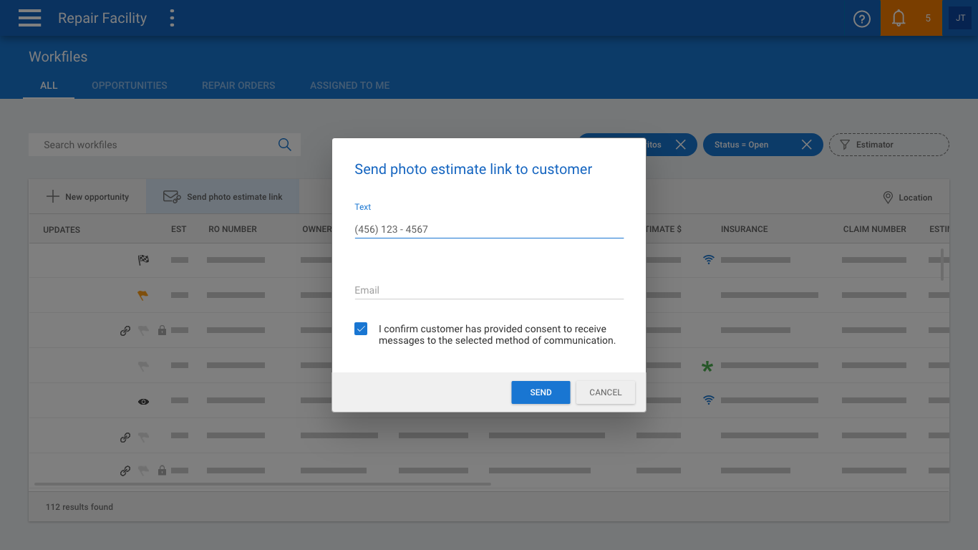The width and height of the screenshot is (978, 550).
Task: Switch to the Opportunities tab
Action: [129, 85]
